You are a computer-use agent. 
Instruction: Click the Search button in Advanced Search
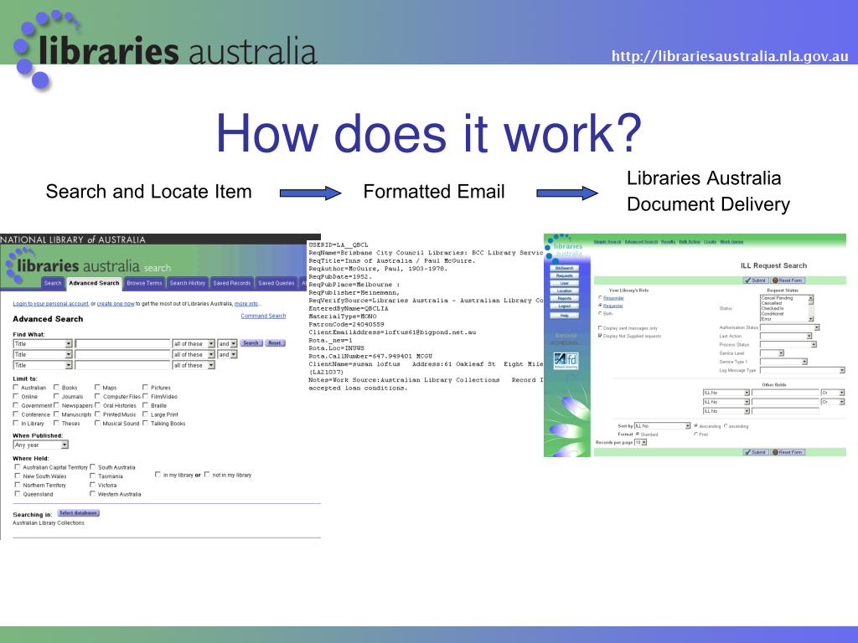(x=251, y=342)
